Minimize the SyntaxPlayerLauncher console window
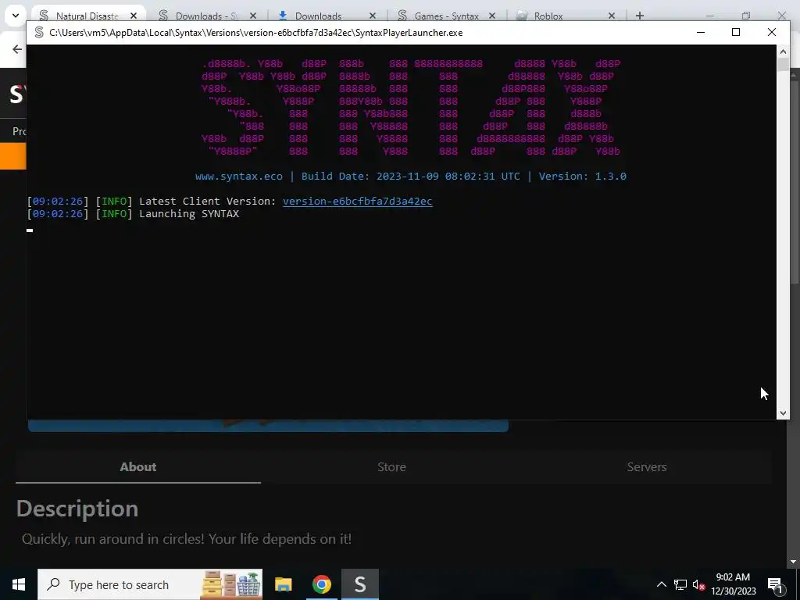 [701, 32]
